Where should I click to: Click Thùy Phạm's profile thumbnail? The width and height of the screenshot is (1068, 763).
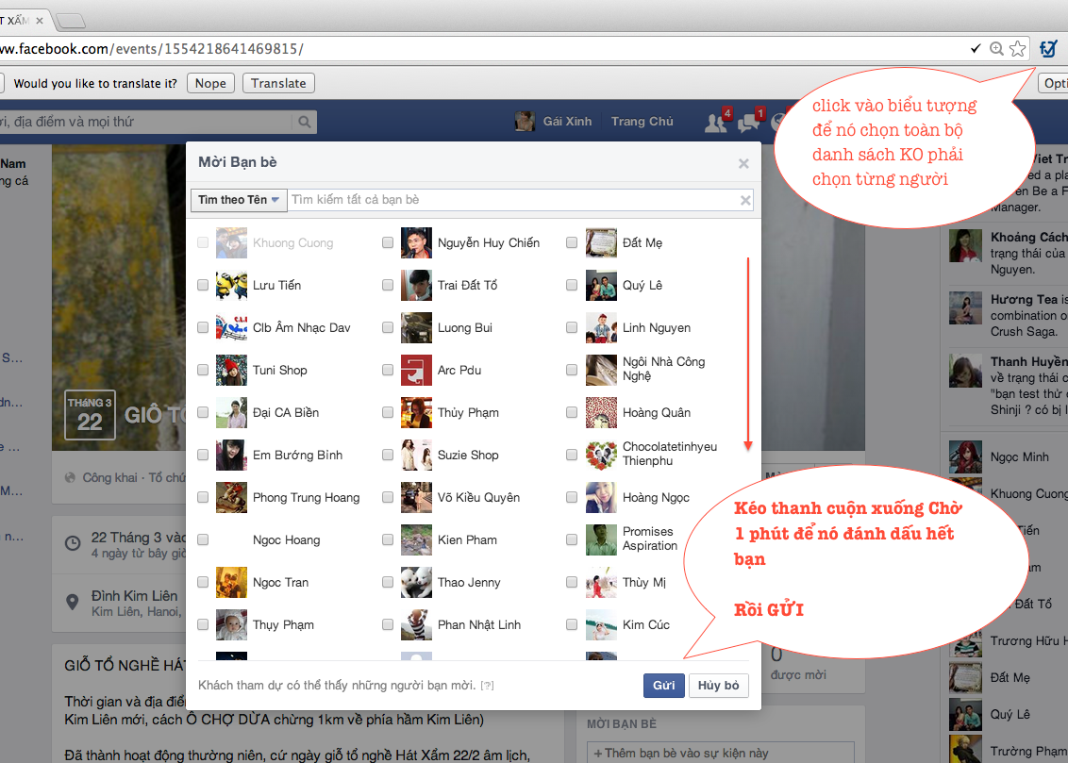(x=416, y=412)
